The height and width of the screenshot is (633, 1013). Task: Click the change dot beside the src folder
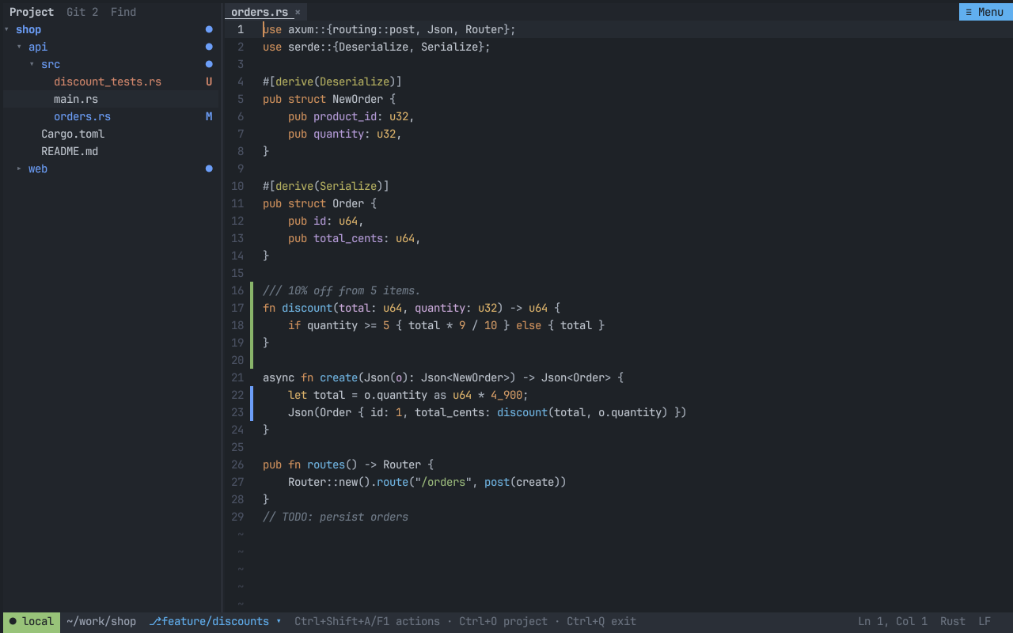tap(209, 64)
